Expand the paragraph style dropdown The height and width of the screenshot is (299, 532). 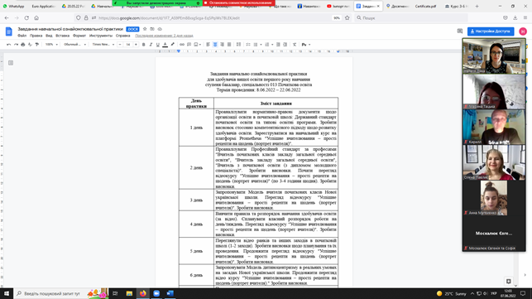[x=75, y=45]
